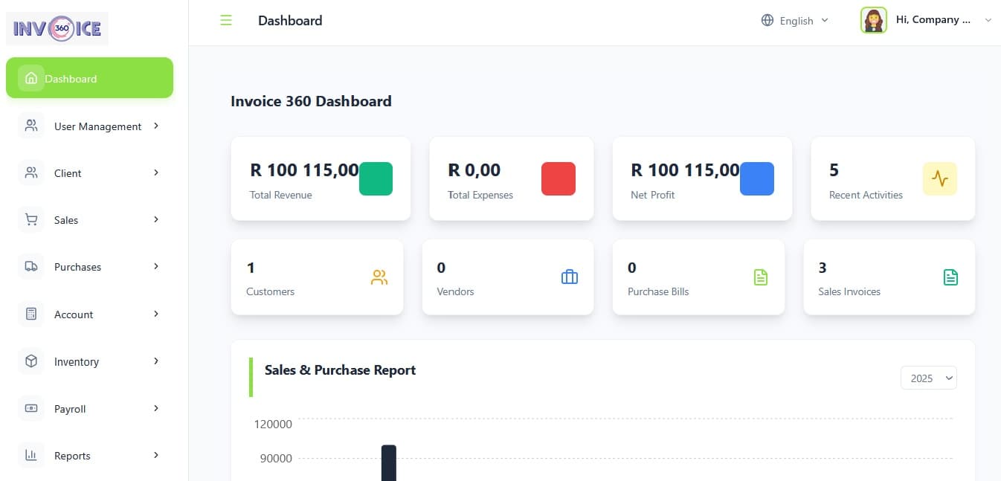Open the English language dropdown
This screenshot has width=1001, height=481.
point(795,20)
